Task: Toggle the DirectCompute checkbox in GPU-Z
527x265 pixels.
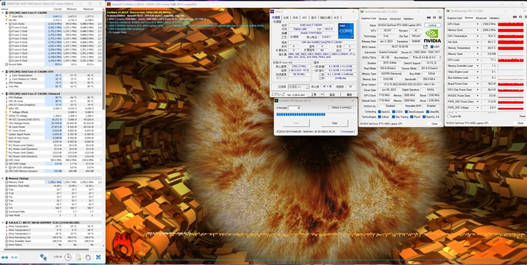Action: click(406, 111)
